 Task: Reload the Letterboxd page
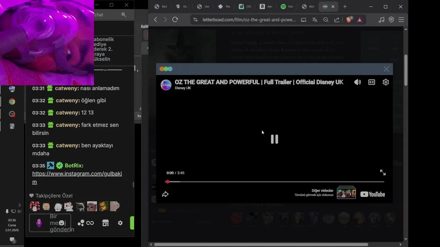175,20
